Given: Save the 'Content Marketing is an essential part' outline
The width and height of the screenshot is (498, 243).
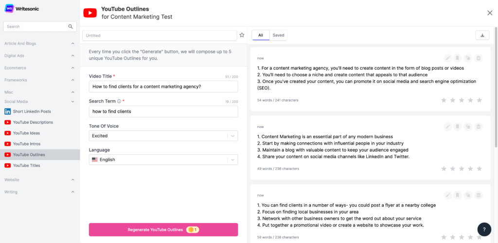Looking at the screenshot, I should [x=458, y=127].
